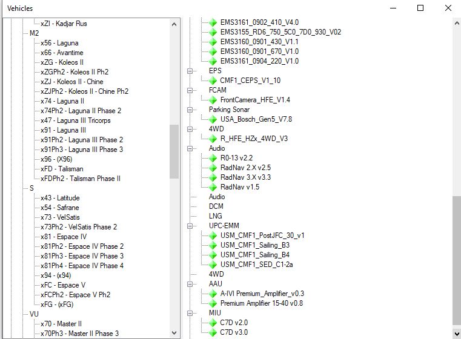Viewport: 461px width, 339px height.
Task: Click green icon beside Premium Amplifier 15-40 v0.8
Action: coord(213,303)
